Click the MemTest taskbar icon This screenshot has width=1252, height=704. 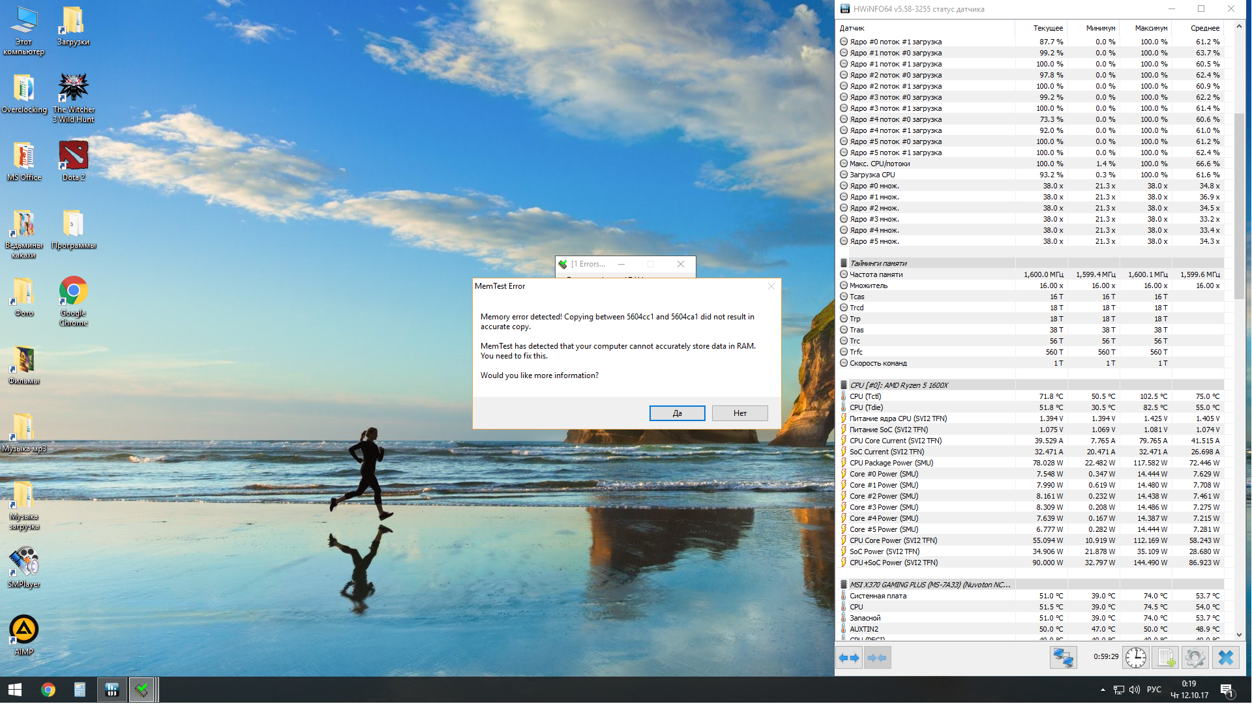click(142, 690)
